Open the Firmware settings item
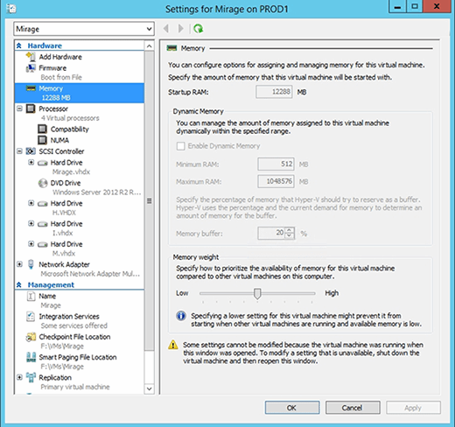Image resolution: width=455 pixels, height=427 pixels. tap(52, 68)
